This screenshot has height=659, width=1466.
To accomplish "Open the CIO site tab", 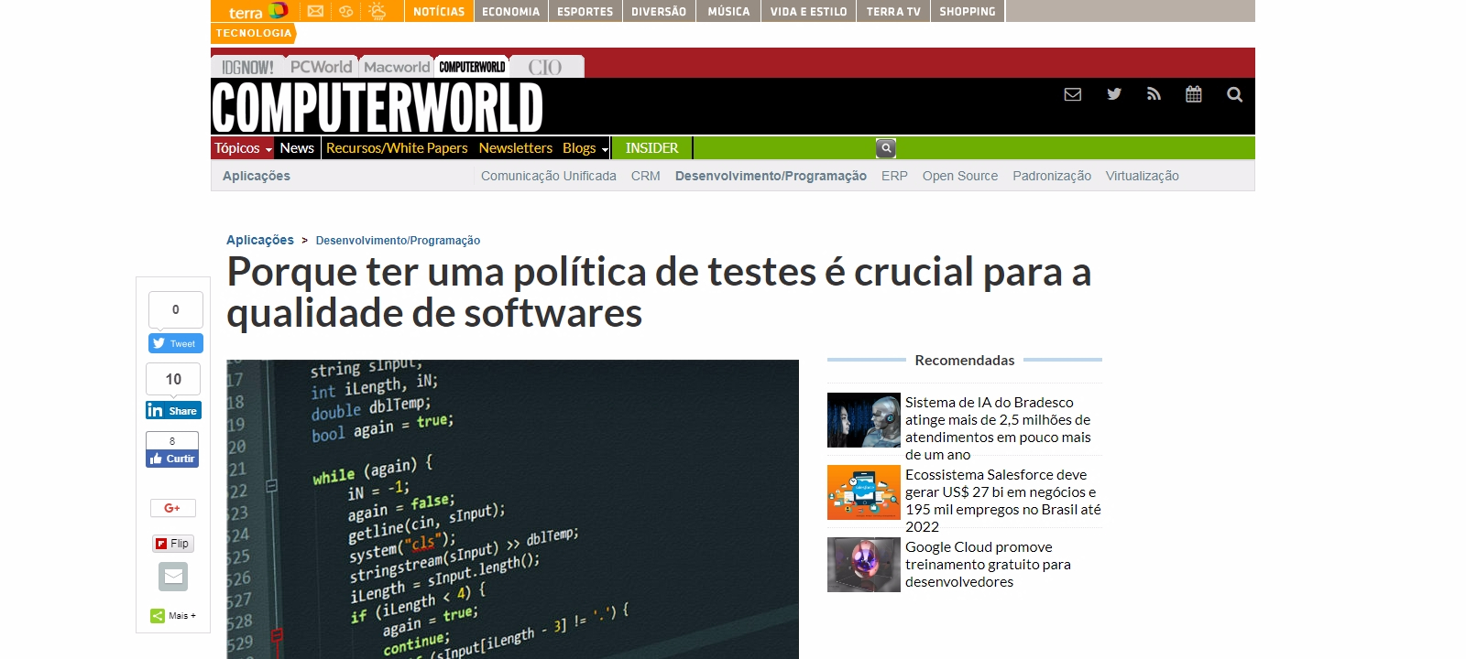I will click(545, 67).
